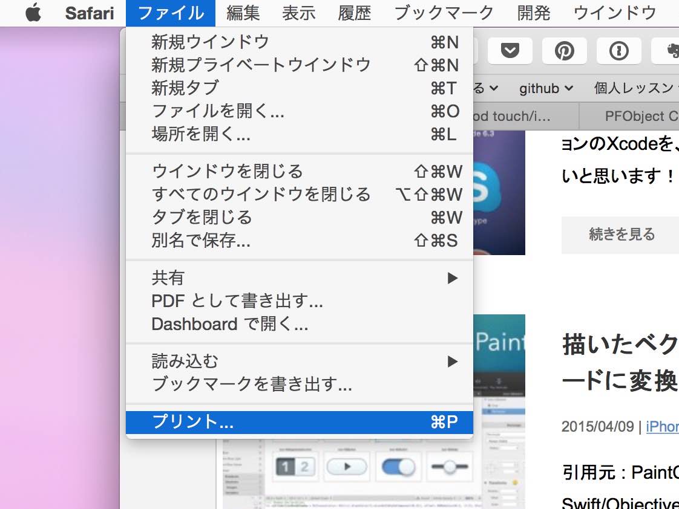
Task: Choose Dashboard で開く…
Action: tap(299, 323)
